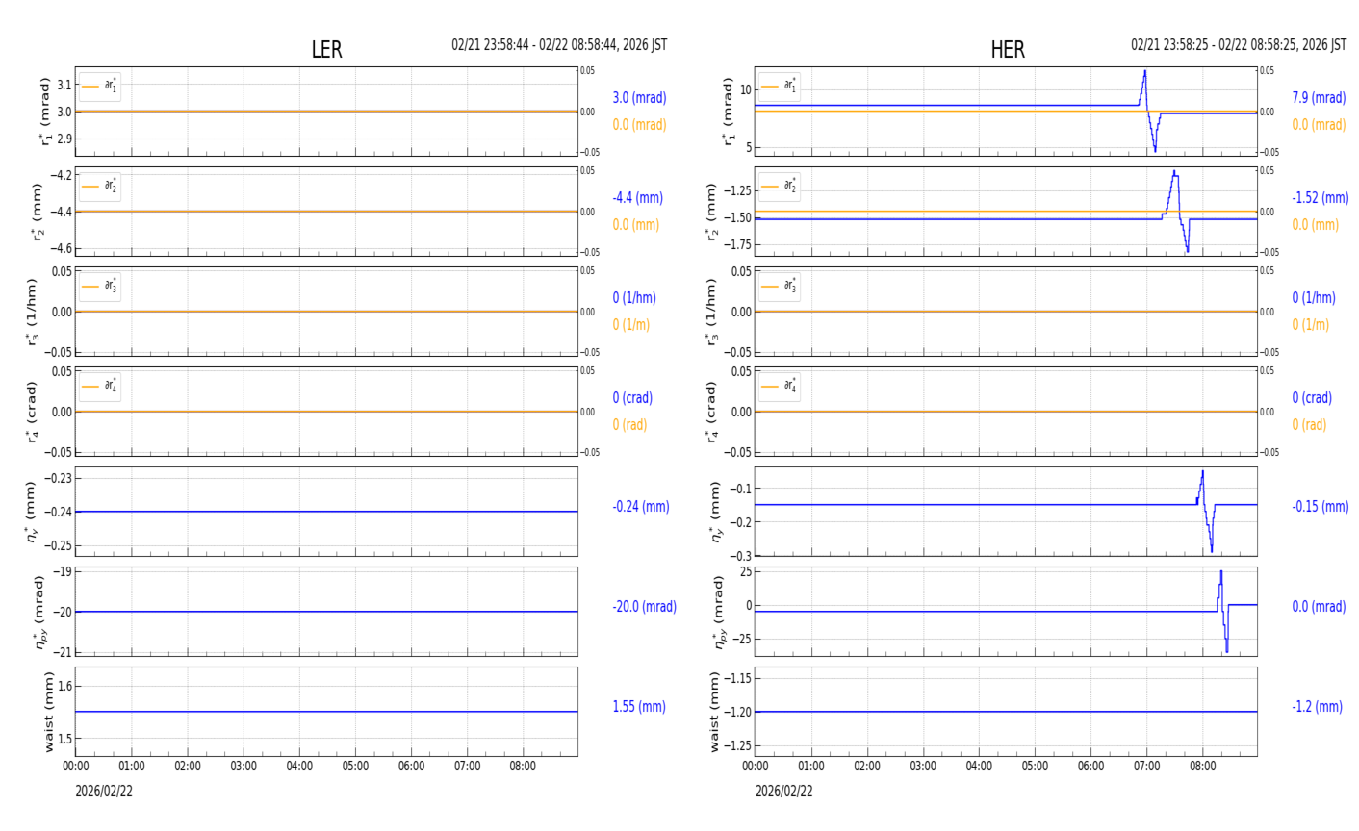Click the peak of the HER r2* spike
Screen dimensions: 1359x831
point(1174,171)
